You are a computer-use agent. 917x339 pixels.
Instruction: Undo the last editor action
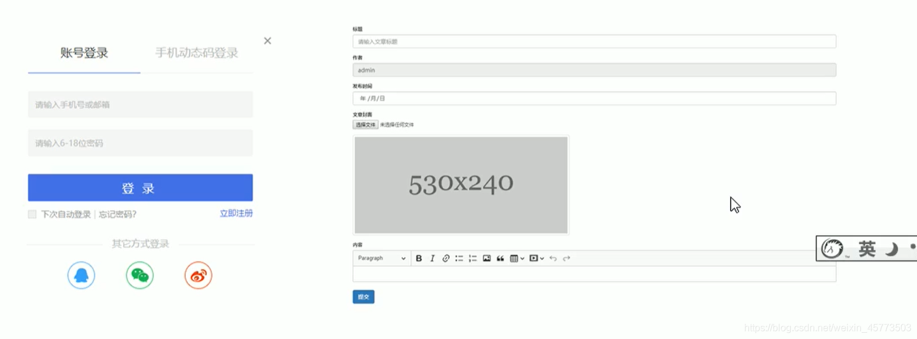tap(553, 259)
